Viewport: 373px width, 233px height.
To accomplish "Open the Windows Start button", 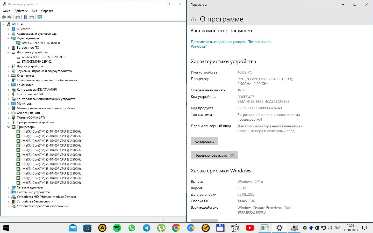I will pyautogui.click(x=6, y=228).
